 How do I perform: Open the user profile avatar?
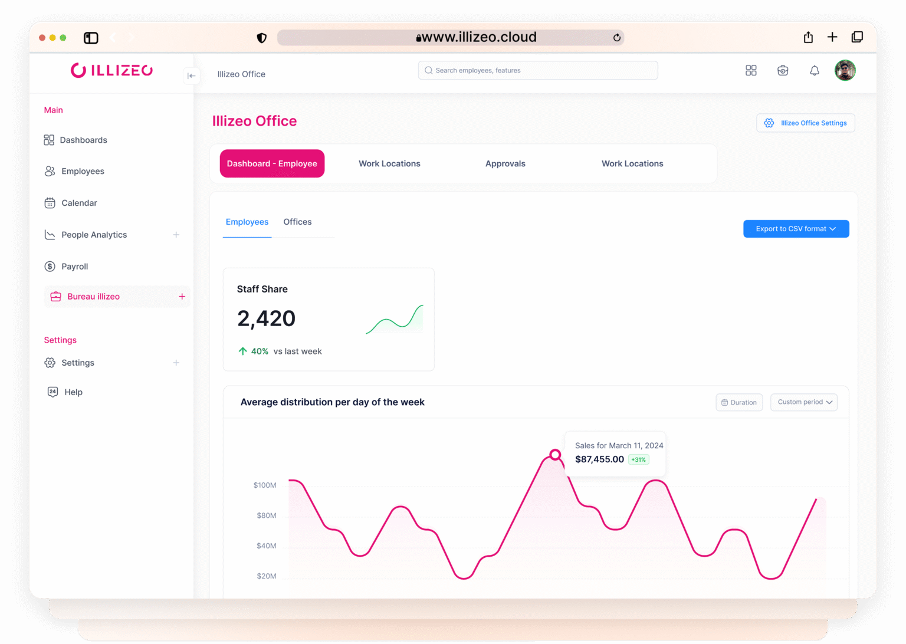coord(845,71)
